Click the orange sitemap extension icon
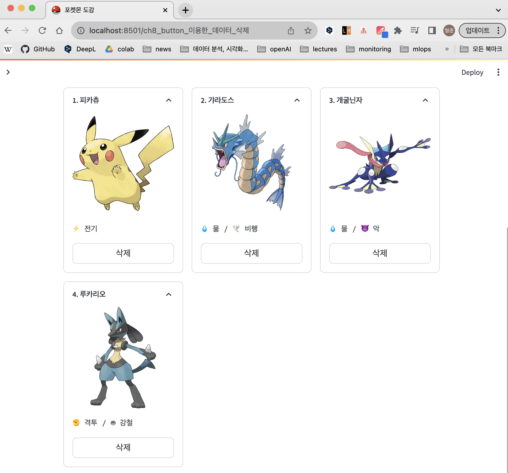The image size is (508, 473). coord(364,30)
